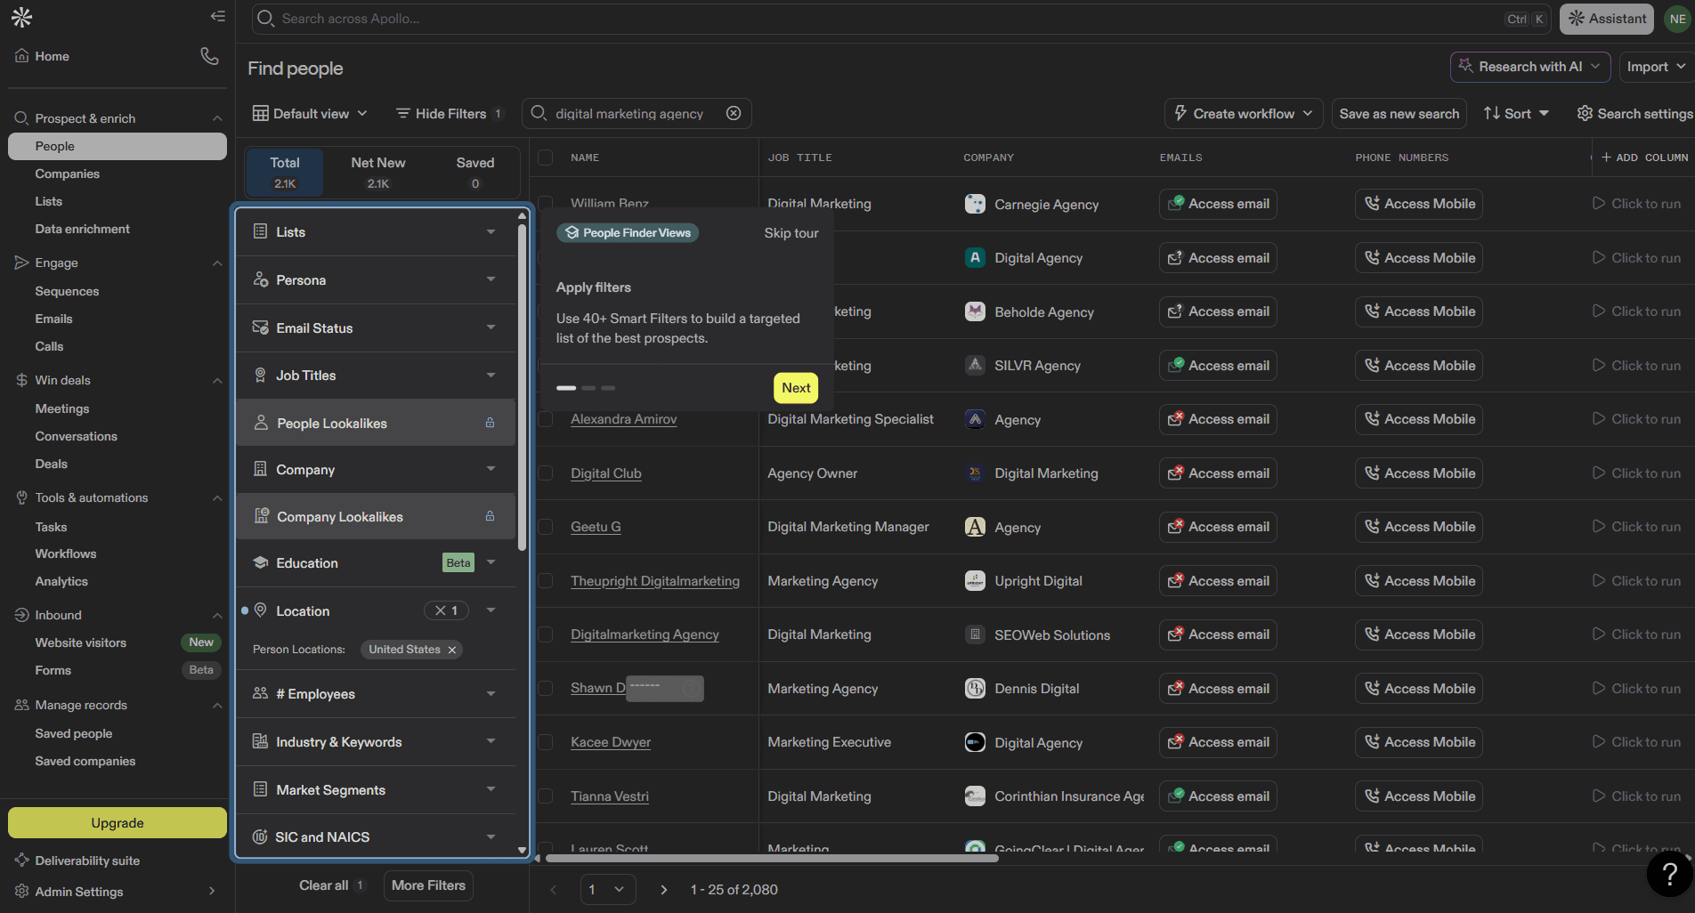Check the box for Geetu G
Viewport: 1695px width, 913px height.
pyautogui.click(x=546, y=527)
